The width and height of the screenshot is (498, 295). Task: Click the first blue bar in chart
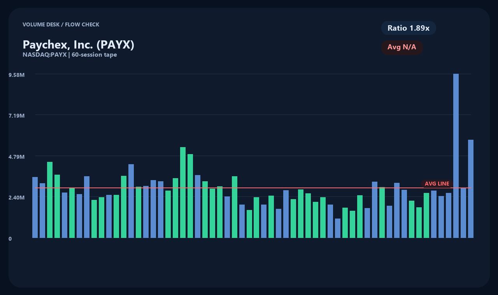point(35,207)
